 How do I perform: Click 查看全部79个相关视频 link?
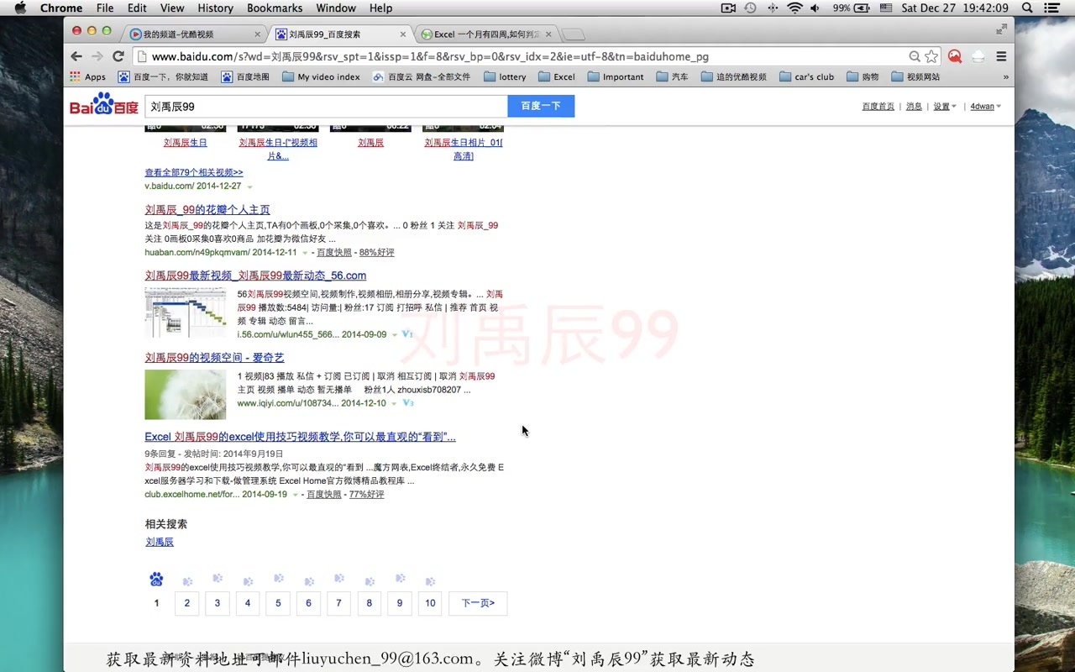tap(194, 172)
